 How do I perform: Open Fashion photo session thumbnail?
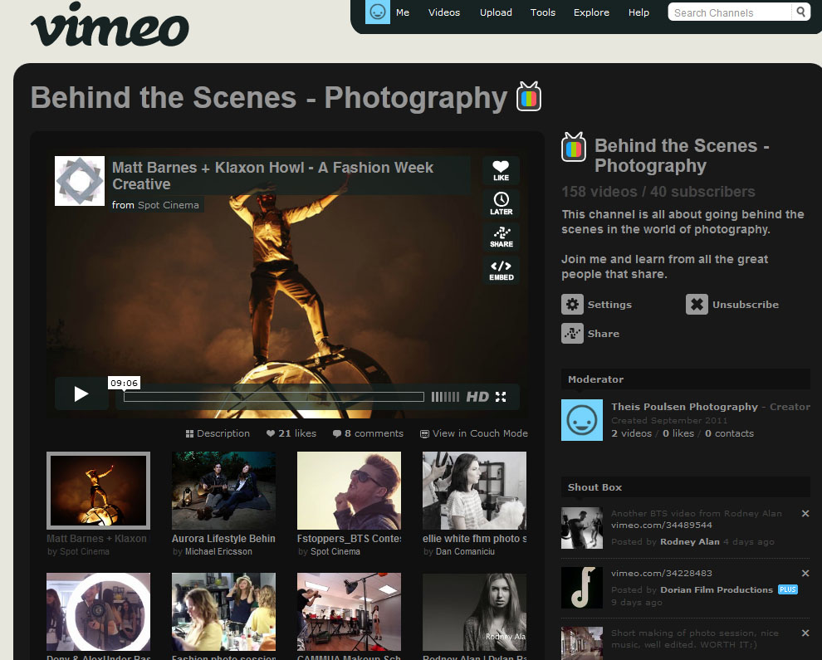coord(224,612)
